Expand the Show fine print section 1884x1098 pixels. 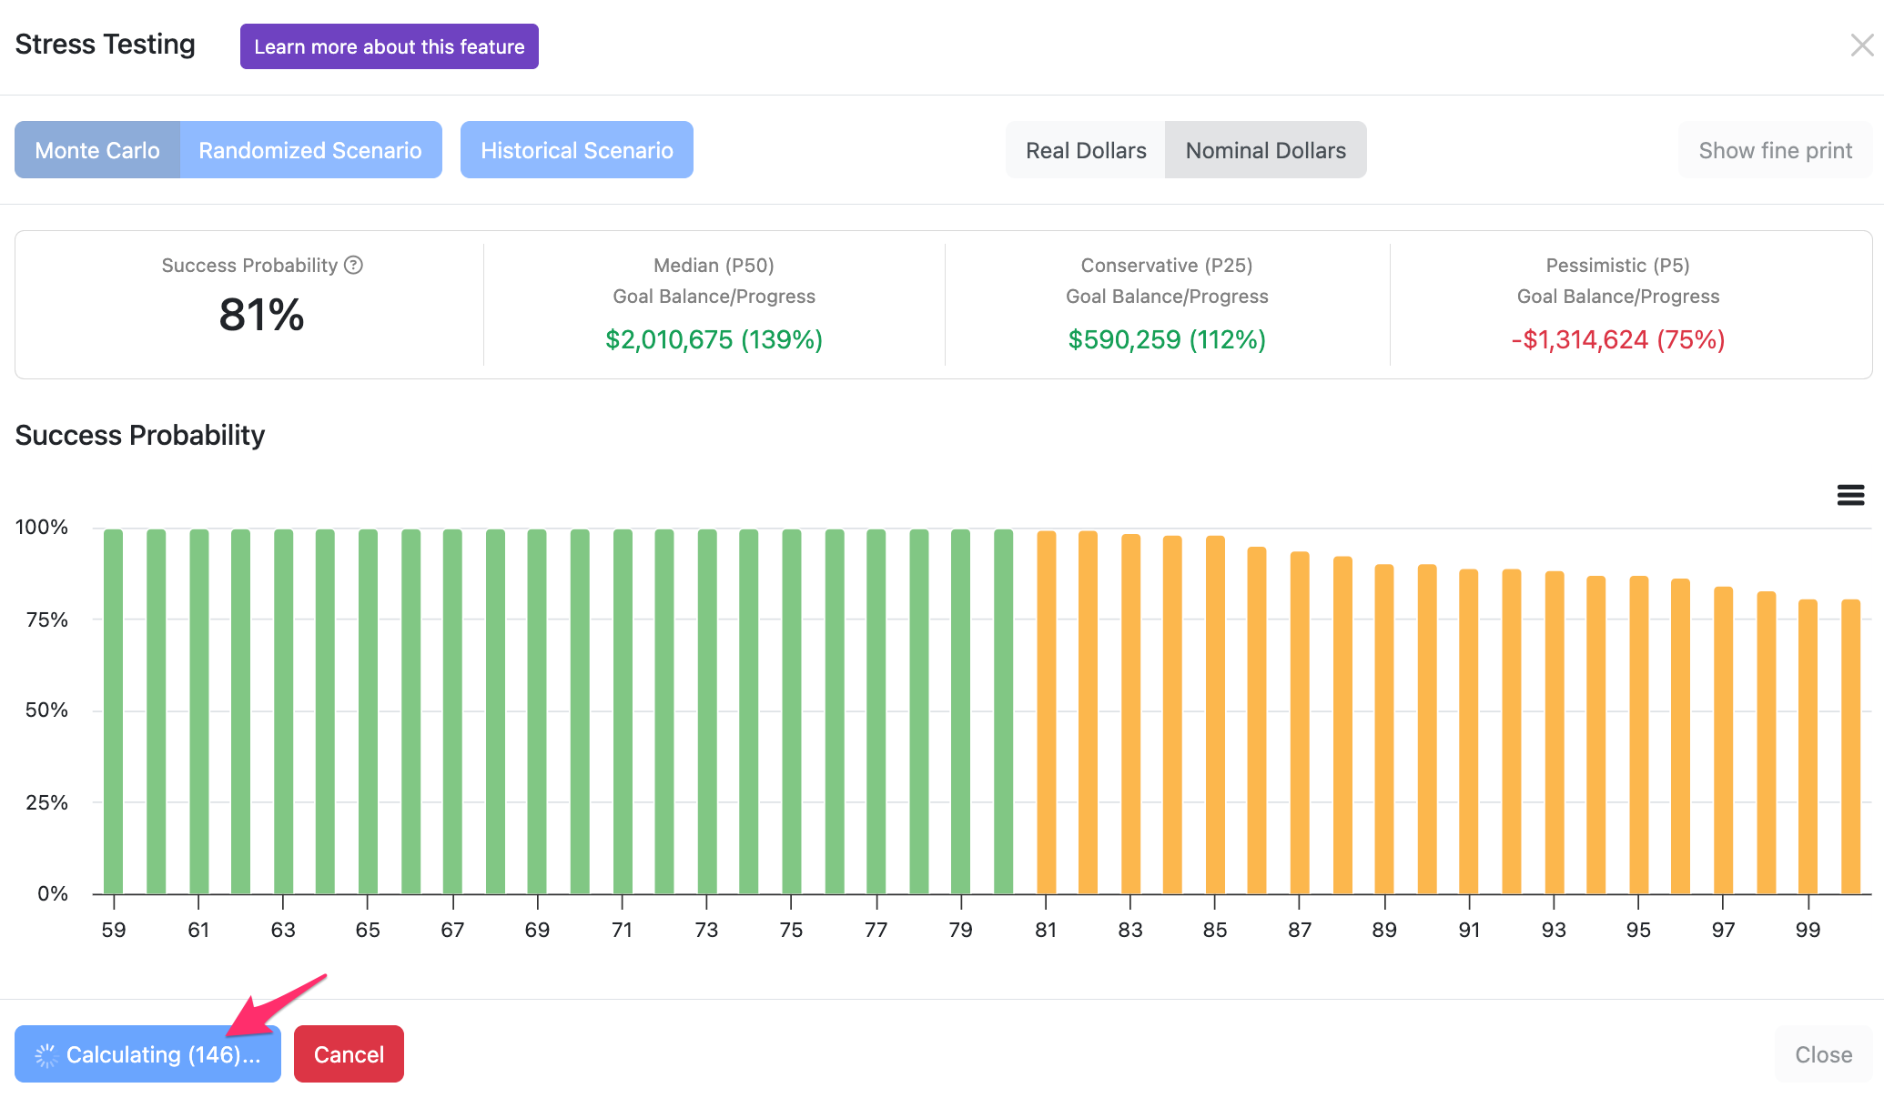[1775, 150]
